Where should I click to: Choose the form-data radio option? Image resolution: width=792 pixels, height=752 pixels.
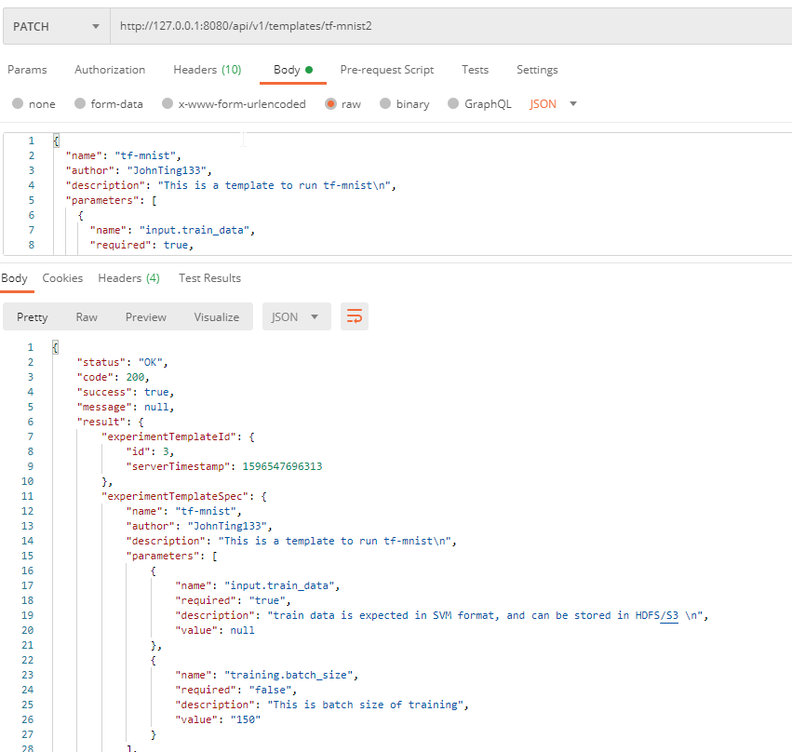80,103
